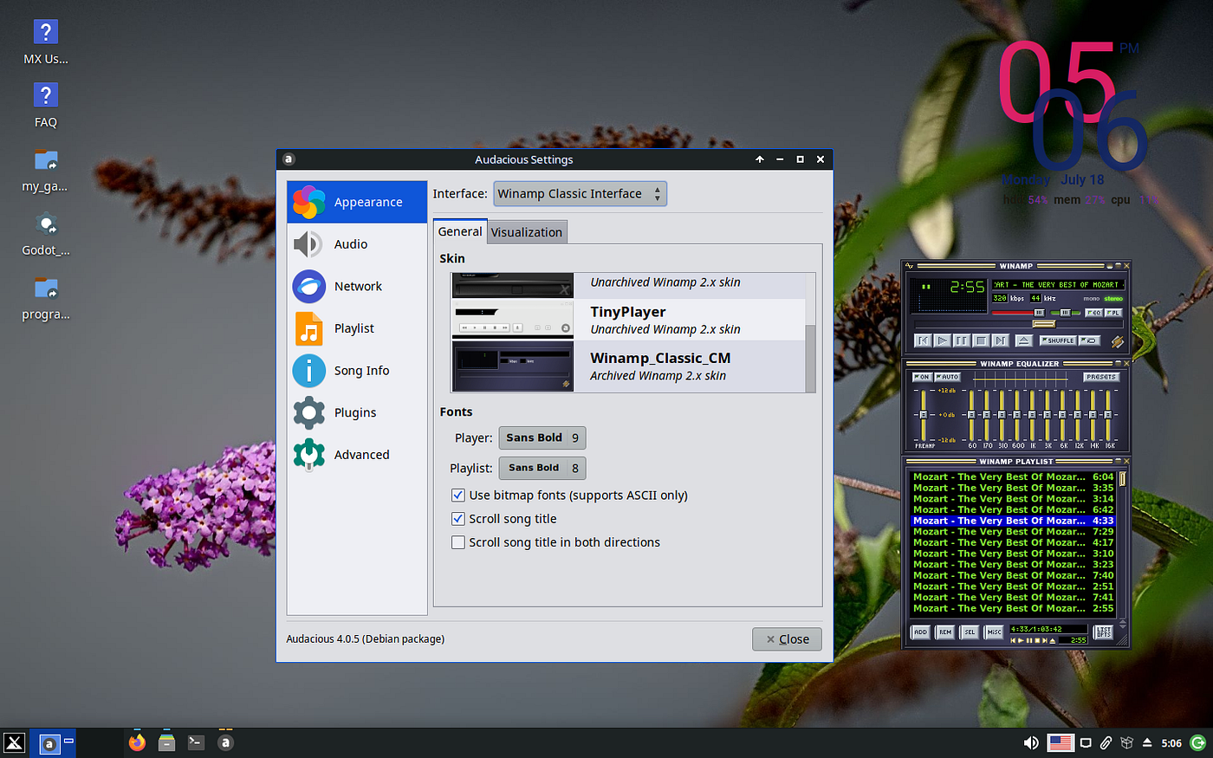Skip to the next track in Winamp
The height and width of the screenshot is (758, 1213).
(x=1001, y=340)
